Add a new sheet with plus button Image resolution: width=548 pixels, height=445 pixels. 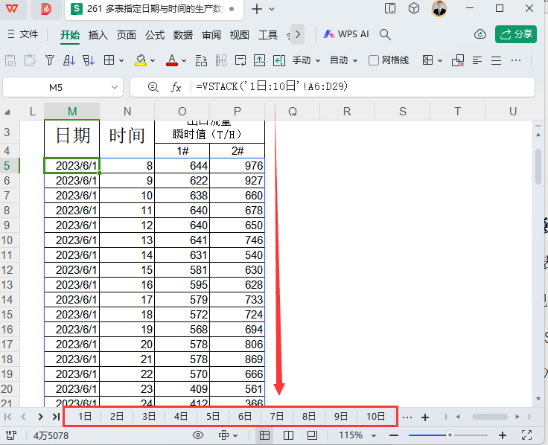pyautogui.click(x=425, y=417)
